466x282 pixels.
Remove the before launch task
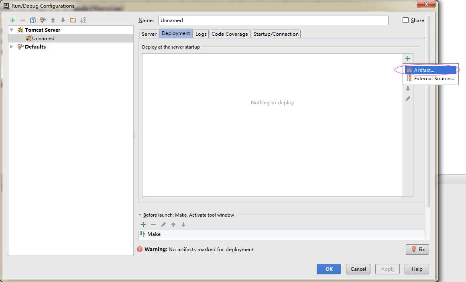[153, 225]
